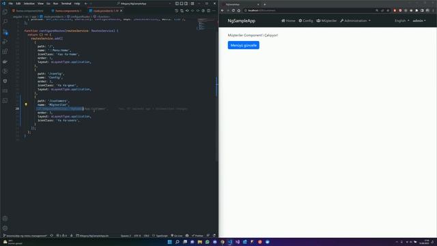Expand the Administration dropdown menu
The height and width of the screenshot is (246, 437).
click(x=355, y=20)
